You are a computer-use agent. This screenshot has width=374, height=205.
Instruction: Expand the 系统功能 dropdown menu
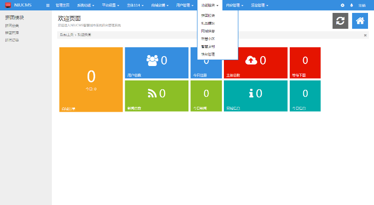[86, 5]
